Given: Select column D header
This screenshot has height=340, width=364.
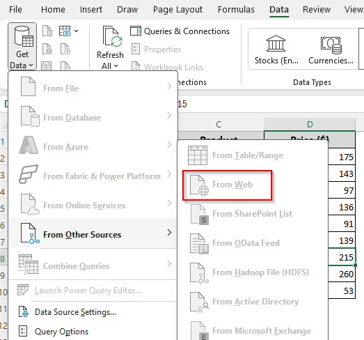Looking at the screenshot, I should point(310,124).
